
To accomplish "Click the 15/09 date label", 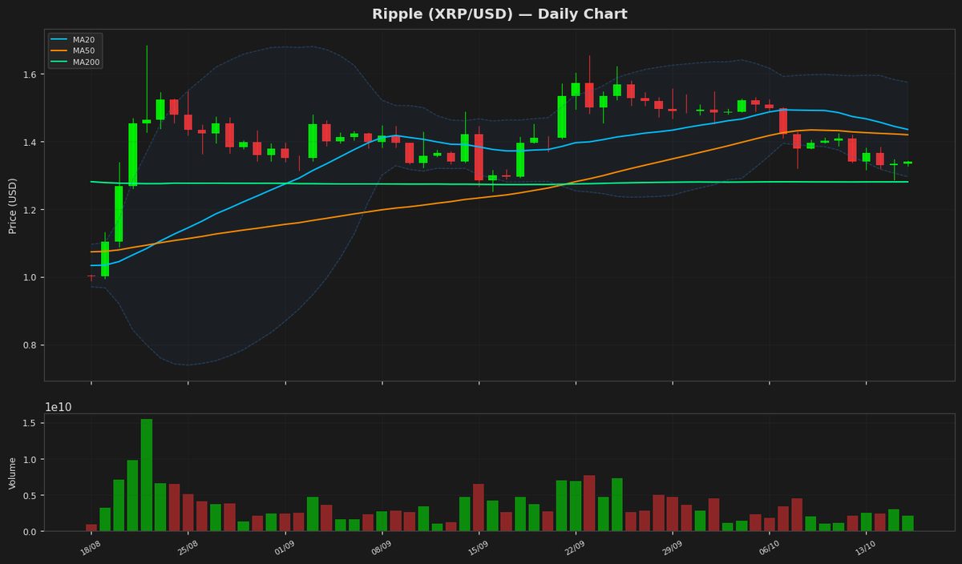I will [479, 550].
